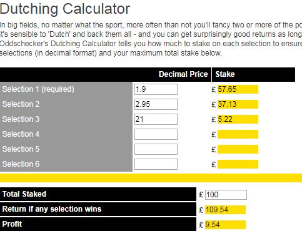Click the Selection 3 decimal price field
302x231 pixels.
[x=156, y=119]
